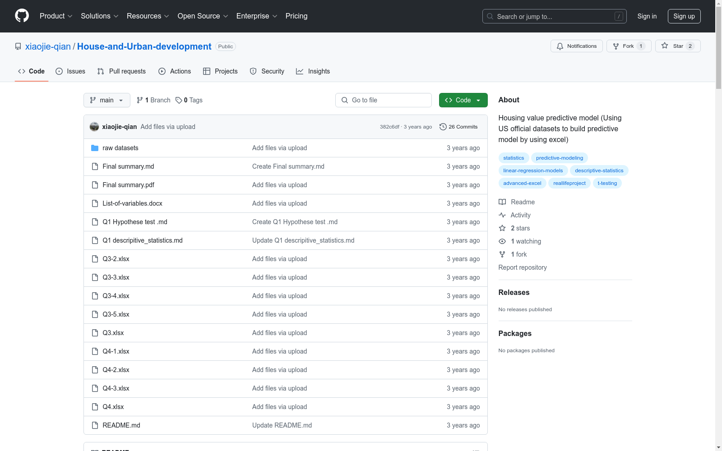Select the linear-regression-models topic tag
This screenshot has height=451, width=722.
[533, 170]
